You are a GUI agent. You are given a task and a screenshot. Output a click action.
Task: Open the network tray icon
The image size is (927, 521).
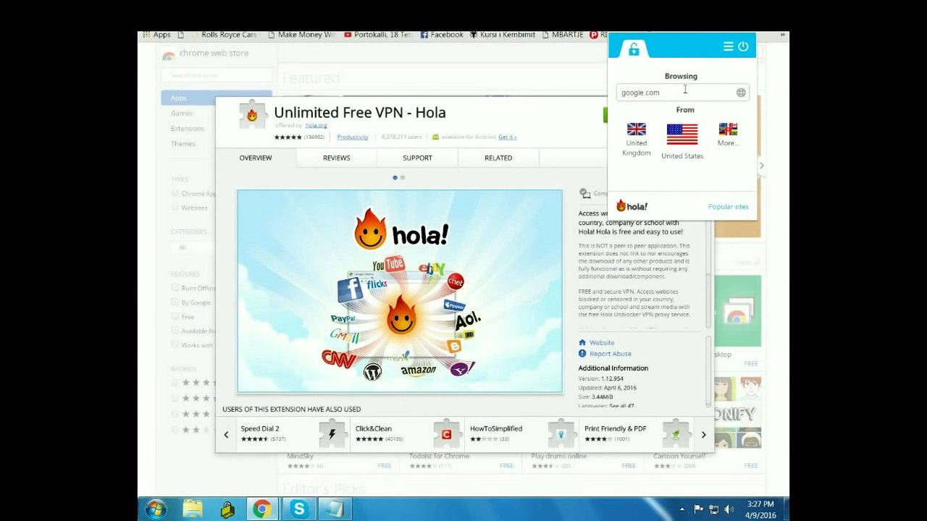coord(714,509)
